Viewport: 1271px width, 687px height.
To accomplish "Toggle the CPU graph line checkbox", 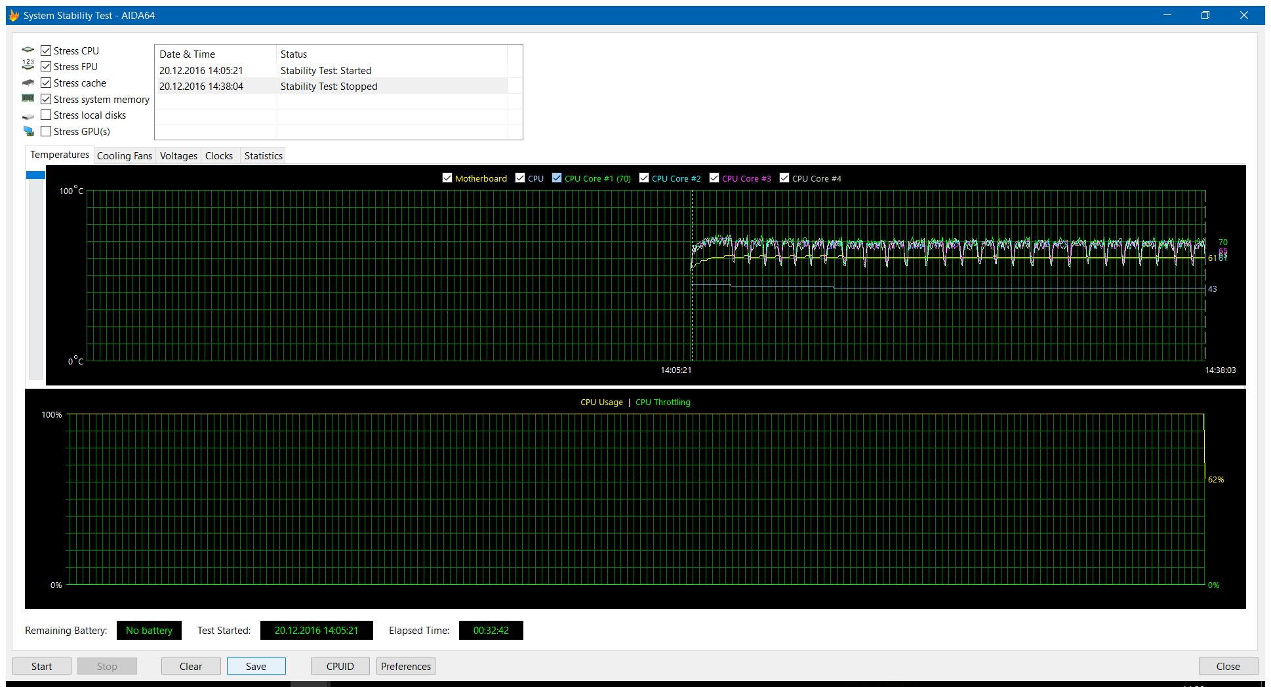I will (x=520, y=178).
